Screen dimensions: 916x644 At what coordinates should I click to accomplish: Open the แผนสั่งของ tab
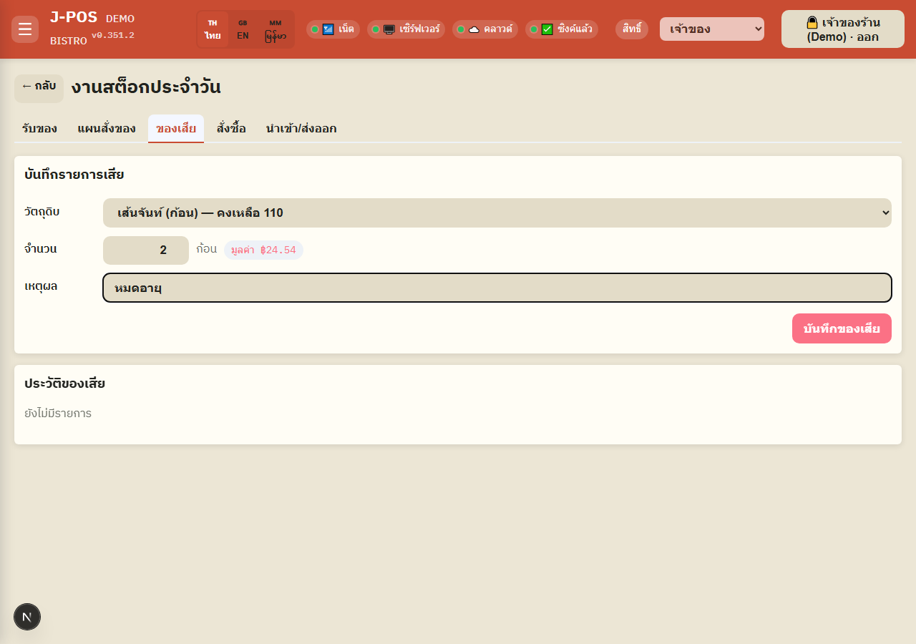pos(107,129)
